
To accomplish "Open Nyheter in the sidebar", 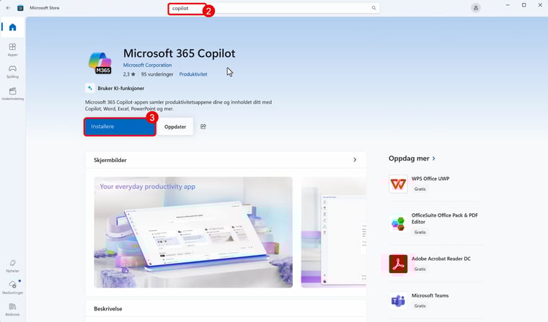I will pyautogui.click(x=12, y=266).
